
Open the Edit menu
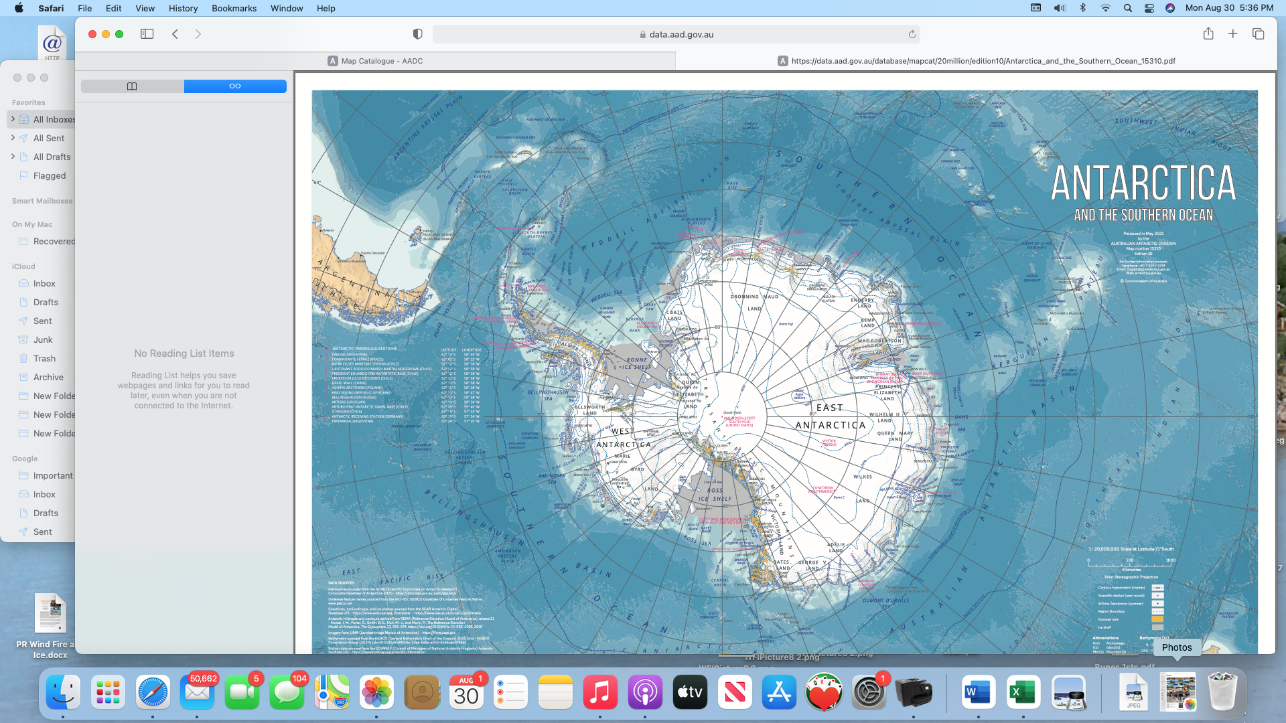click(114, 8)
